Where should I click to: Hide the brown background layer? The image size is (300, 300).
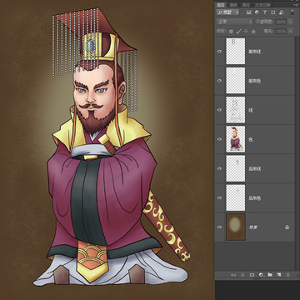(220, 227)
